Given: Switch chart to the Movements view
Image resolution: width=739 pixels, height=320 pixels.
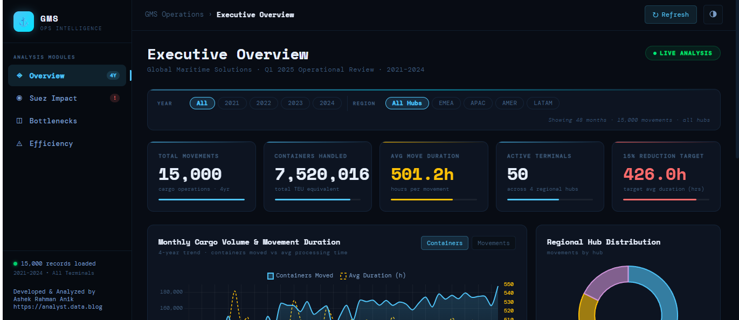Looking at the screenshot, I should [x=493, y=243].
